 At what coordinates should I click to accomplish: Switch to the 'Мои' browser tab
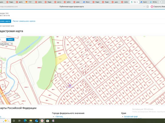(87, 2)
